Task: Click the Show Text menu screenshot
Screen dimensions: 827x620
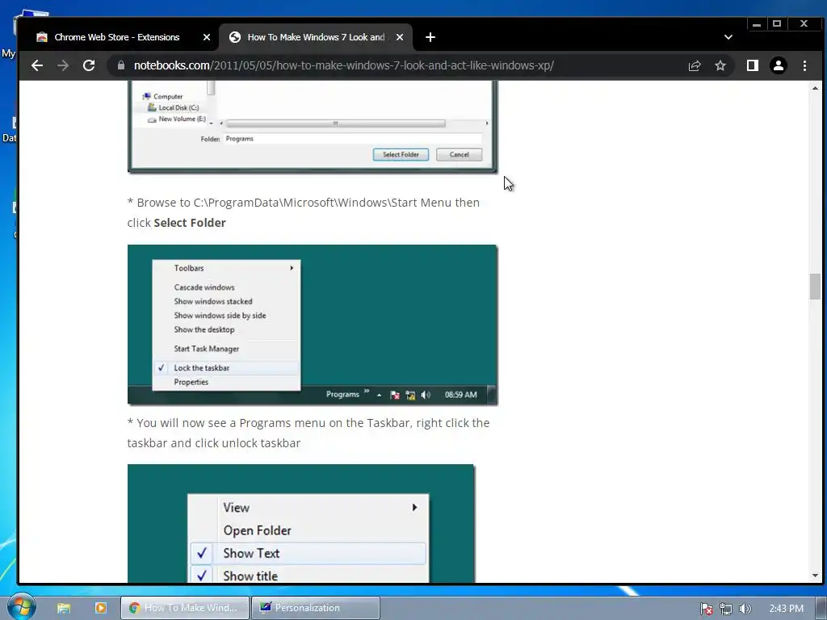Action: [x=301, y=523]
